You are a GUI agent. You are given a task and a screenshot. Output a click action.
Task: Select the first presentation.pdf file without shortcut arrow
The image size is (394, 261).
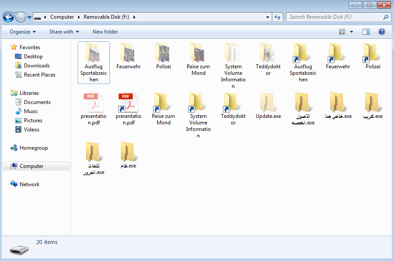point(93,103)
